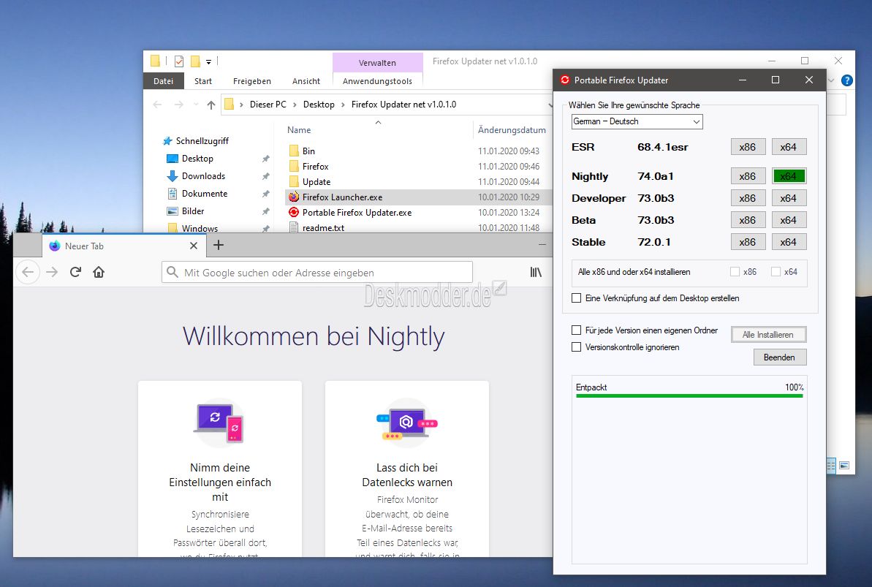Sort files by Änderungsdatum column
Viewport: 872px width, 587px height.
click(x=512, y=129)
